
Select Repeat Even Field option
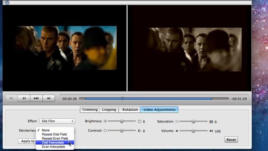click(55, 138)
